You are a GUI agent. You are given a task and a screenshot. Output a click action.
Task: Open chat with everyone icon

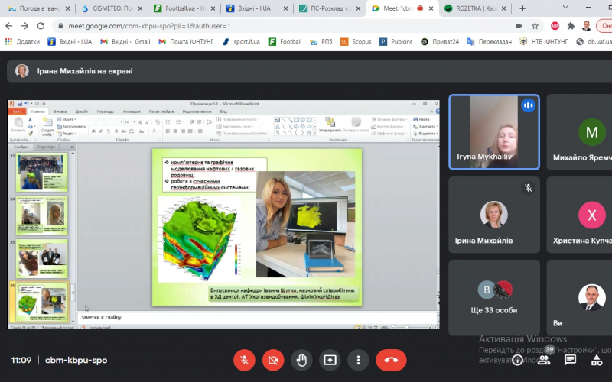coord(570,360)
